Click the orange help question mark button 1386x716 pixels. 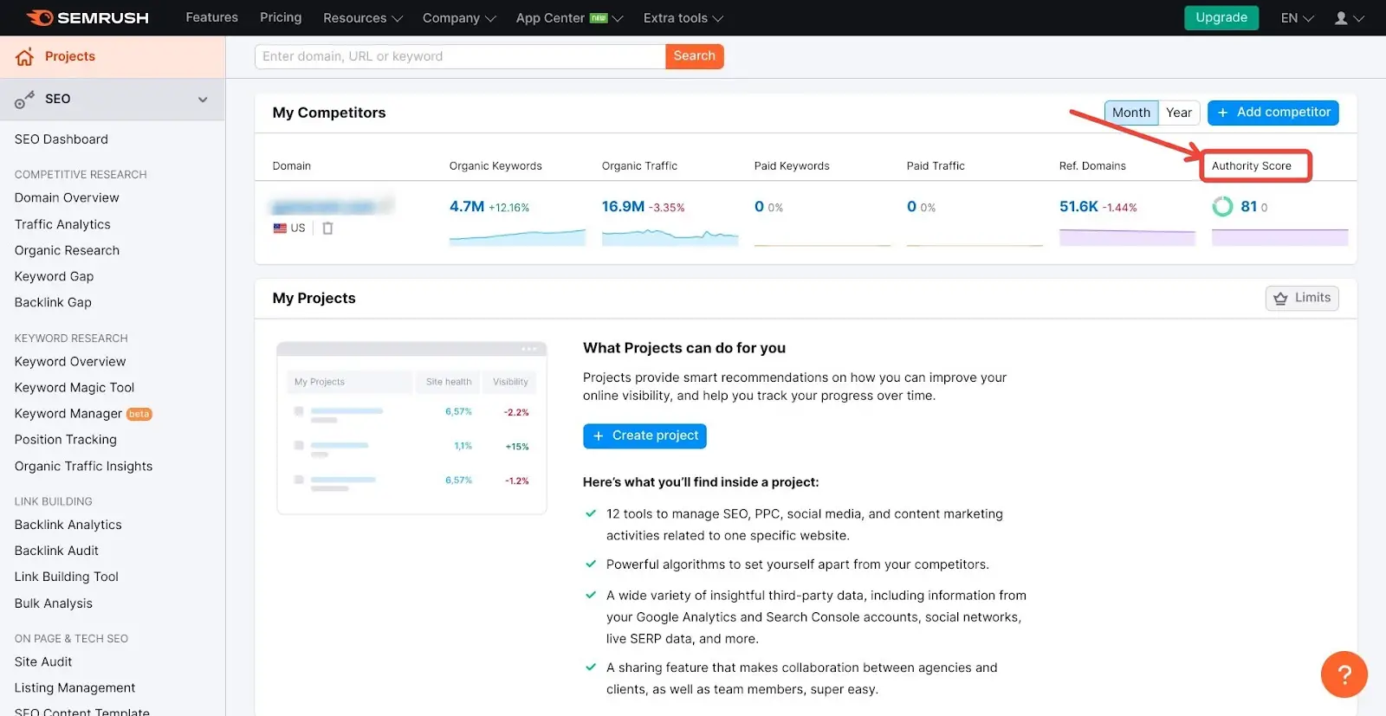[x=1344, y=674]
